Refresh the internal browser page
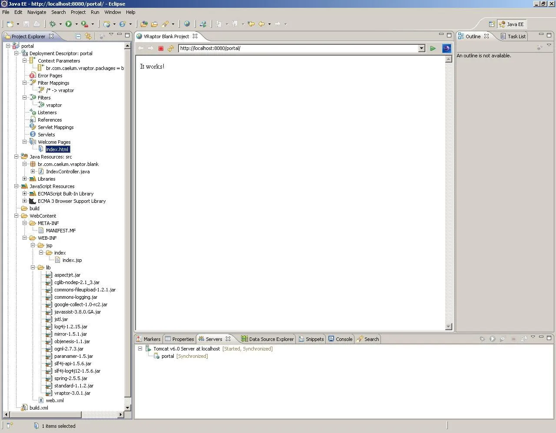 171,48
